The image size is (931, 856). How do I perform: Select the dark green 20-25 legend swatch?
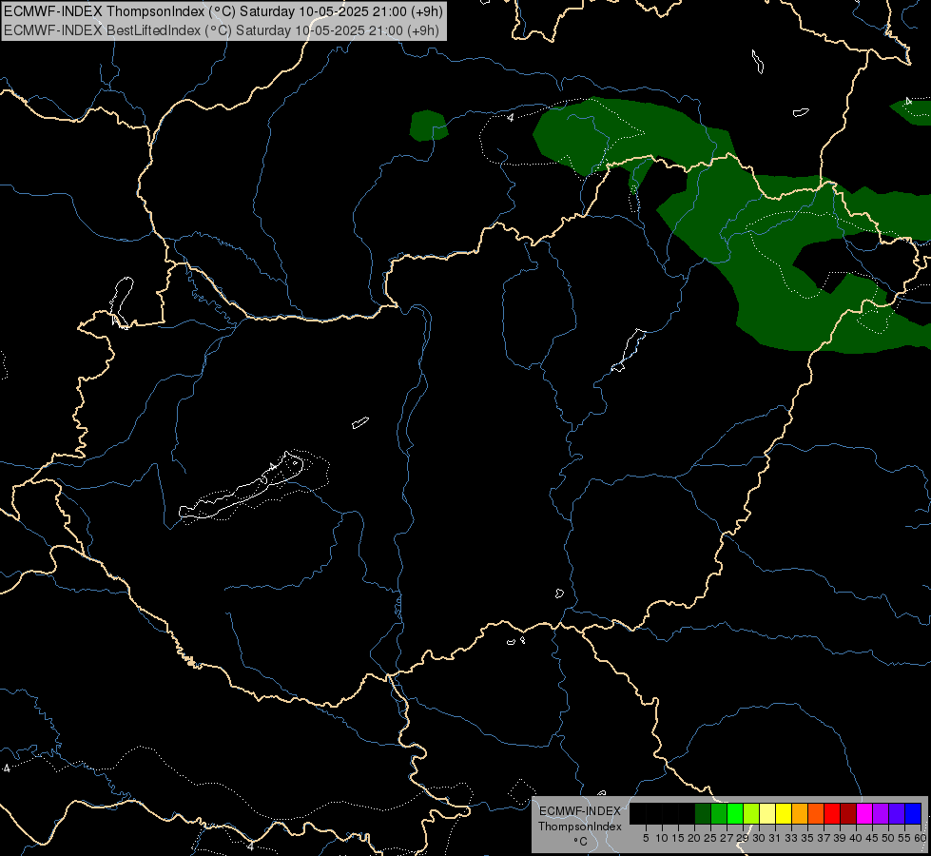(703, 813)
